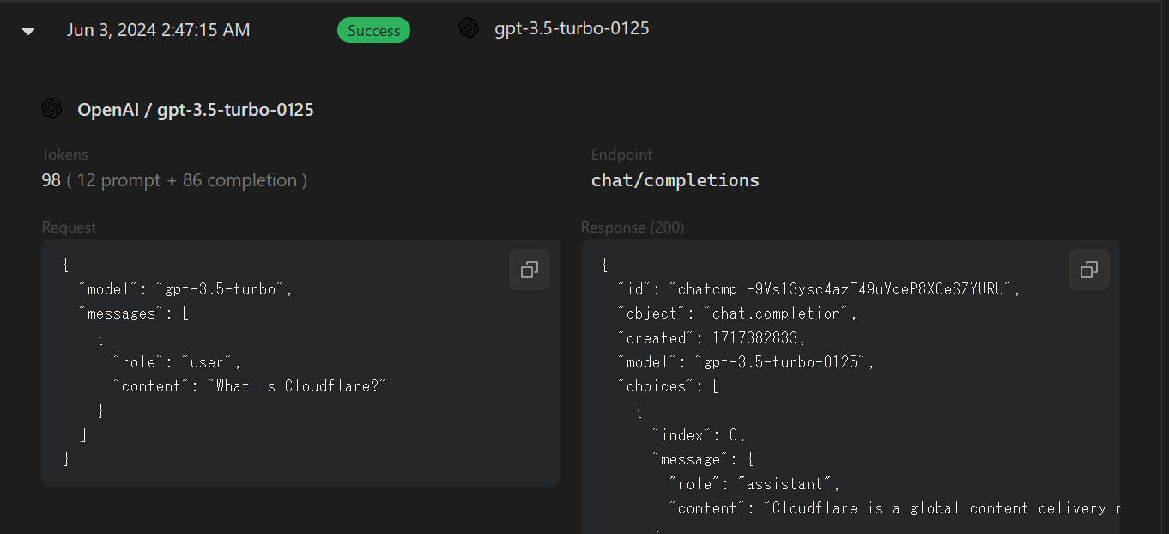
Task: Select the response content starting "Cloudflare is a global"
Action: click(894, 508)
